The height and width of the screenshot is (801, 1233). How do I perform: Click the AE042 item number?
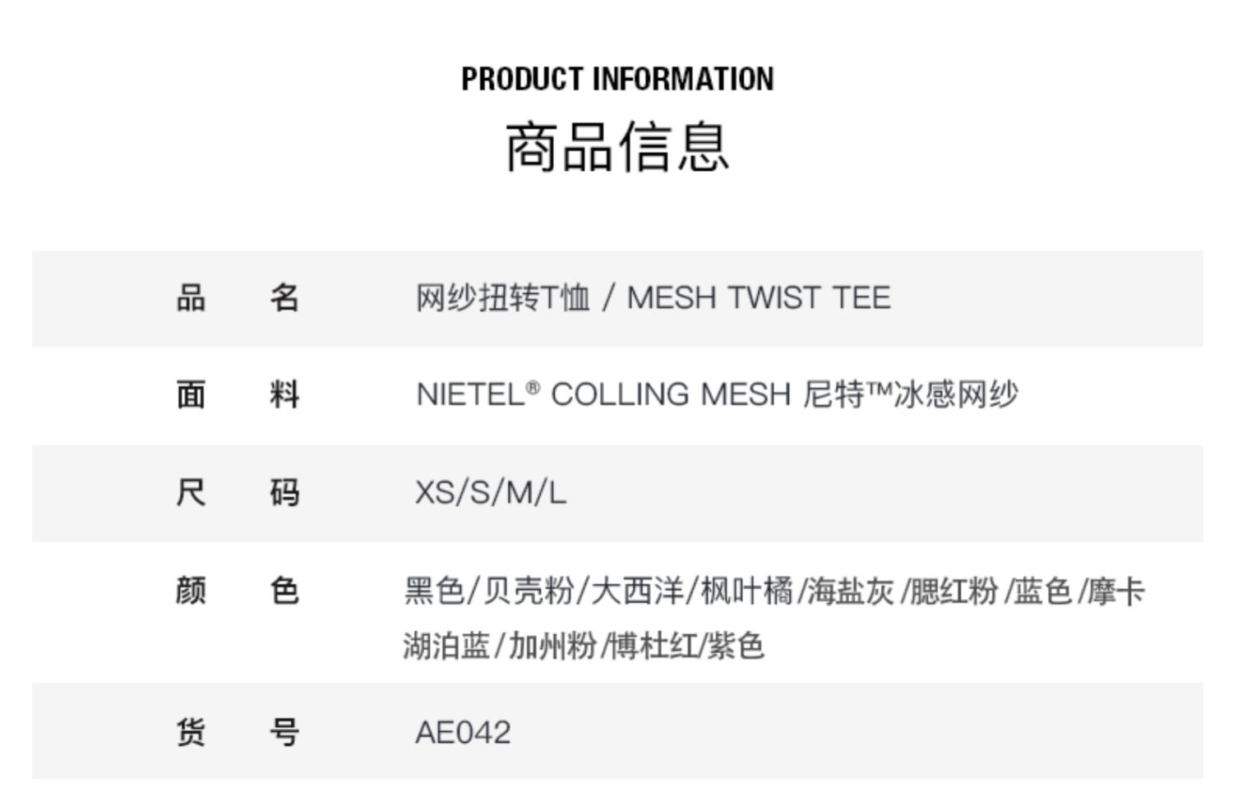(463, 732)
